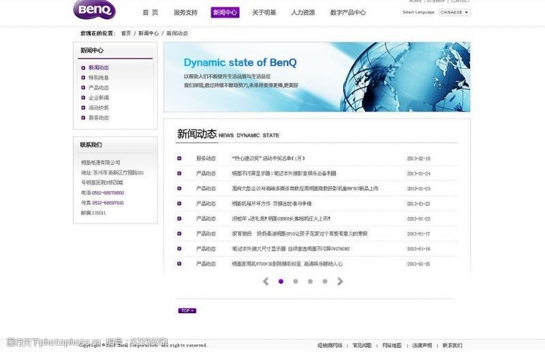Image resolution: width=545 pixels, height=352 pixels.
Task: Open the 服务支持 menu item
Action: point(185,12)
